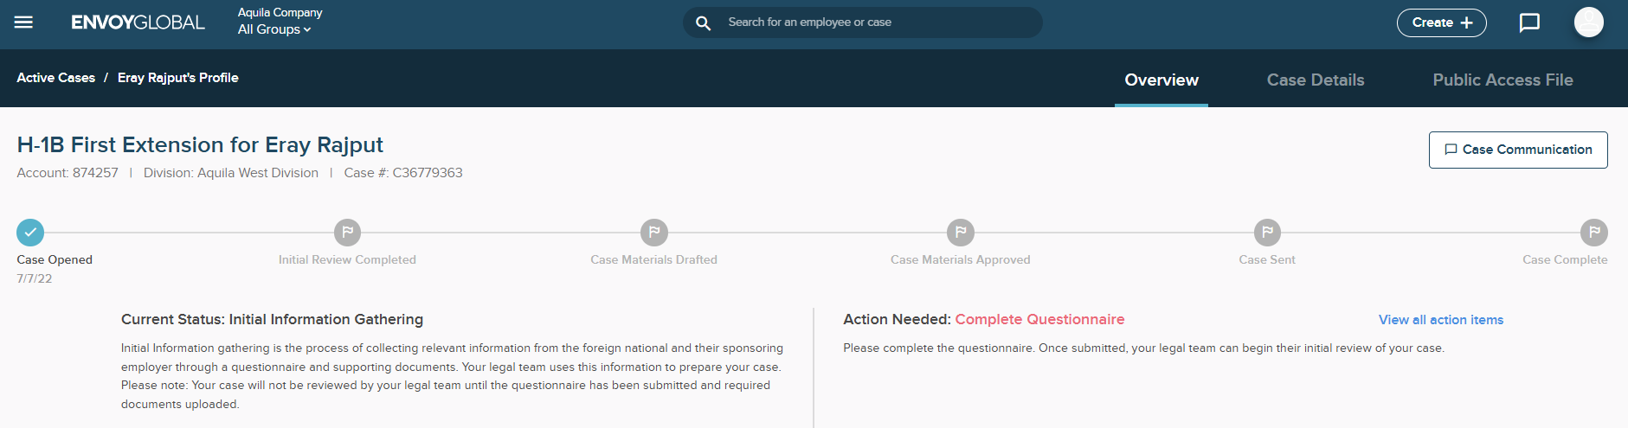
Task: Open the hamburger navigation menu
Action: point(23,22)
